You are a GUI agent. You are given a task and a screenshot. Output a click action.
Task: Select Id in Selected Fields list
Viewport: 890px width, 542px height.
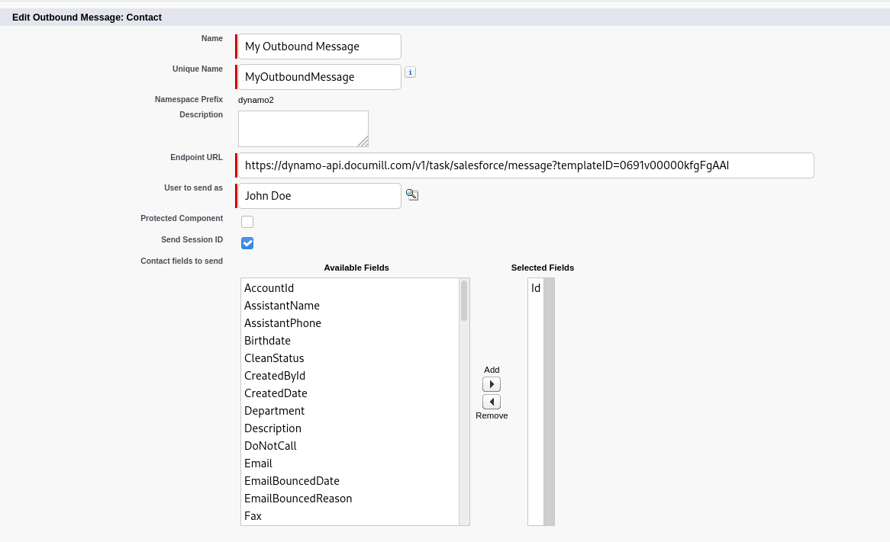[536, 288]
